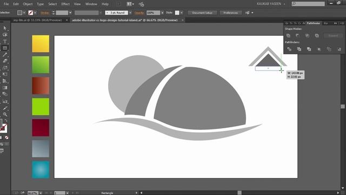
Task: Open the View menu
Action: coord(77,4)
